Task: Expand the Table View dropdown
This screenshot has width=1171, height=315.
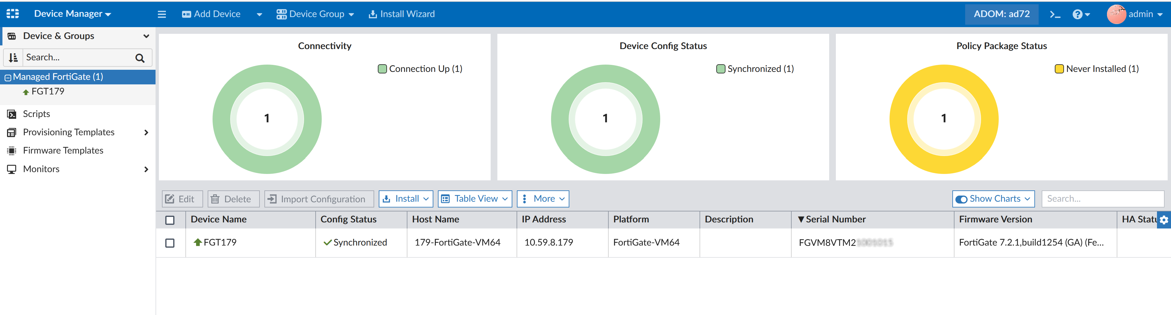Action: coord(474,199)
